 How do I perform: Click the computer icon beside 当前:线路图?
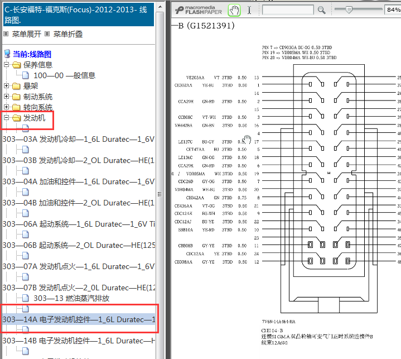pos(7,54)
